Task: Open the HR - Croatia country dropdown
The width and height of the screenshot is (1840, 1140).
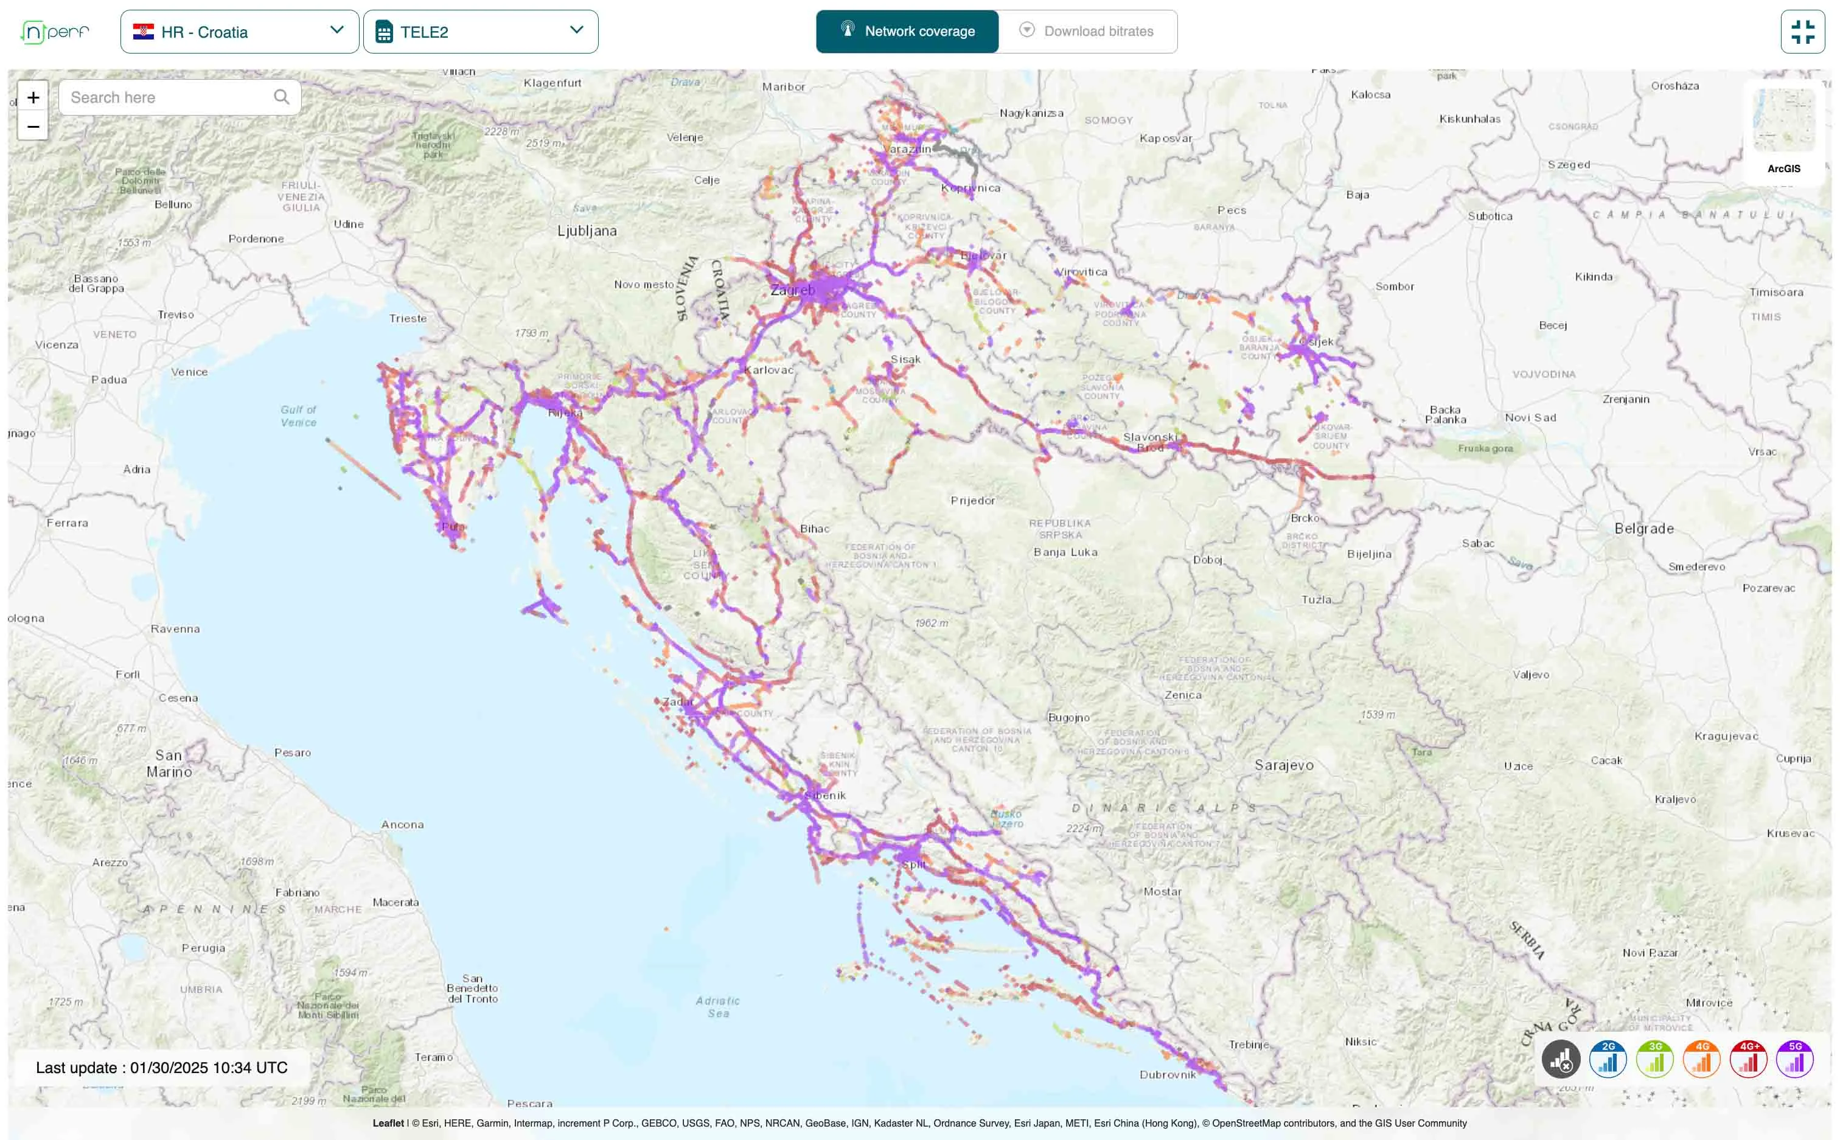Action: [x=239, y=32]
